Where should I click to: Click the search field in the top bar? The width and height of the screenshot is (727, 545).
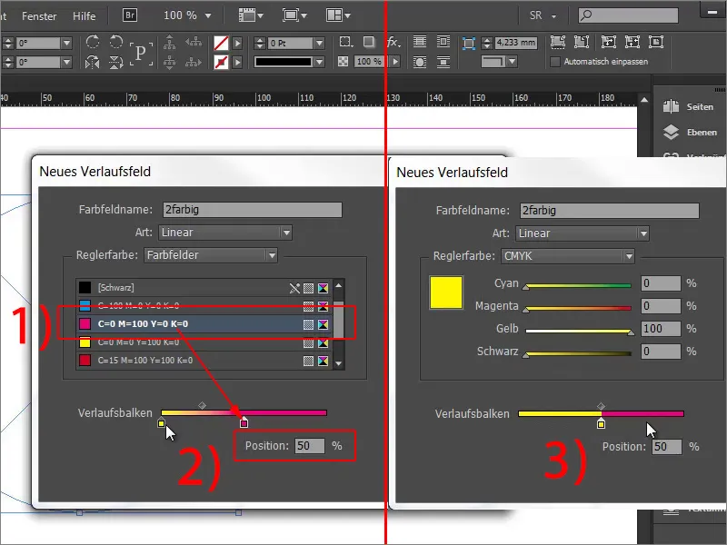tap(628, 15)
